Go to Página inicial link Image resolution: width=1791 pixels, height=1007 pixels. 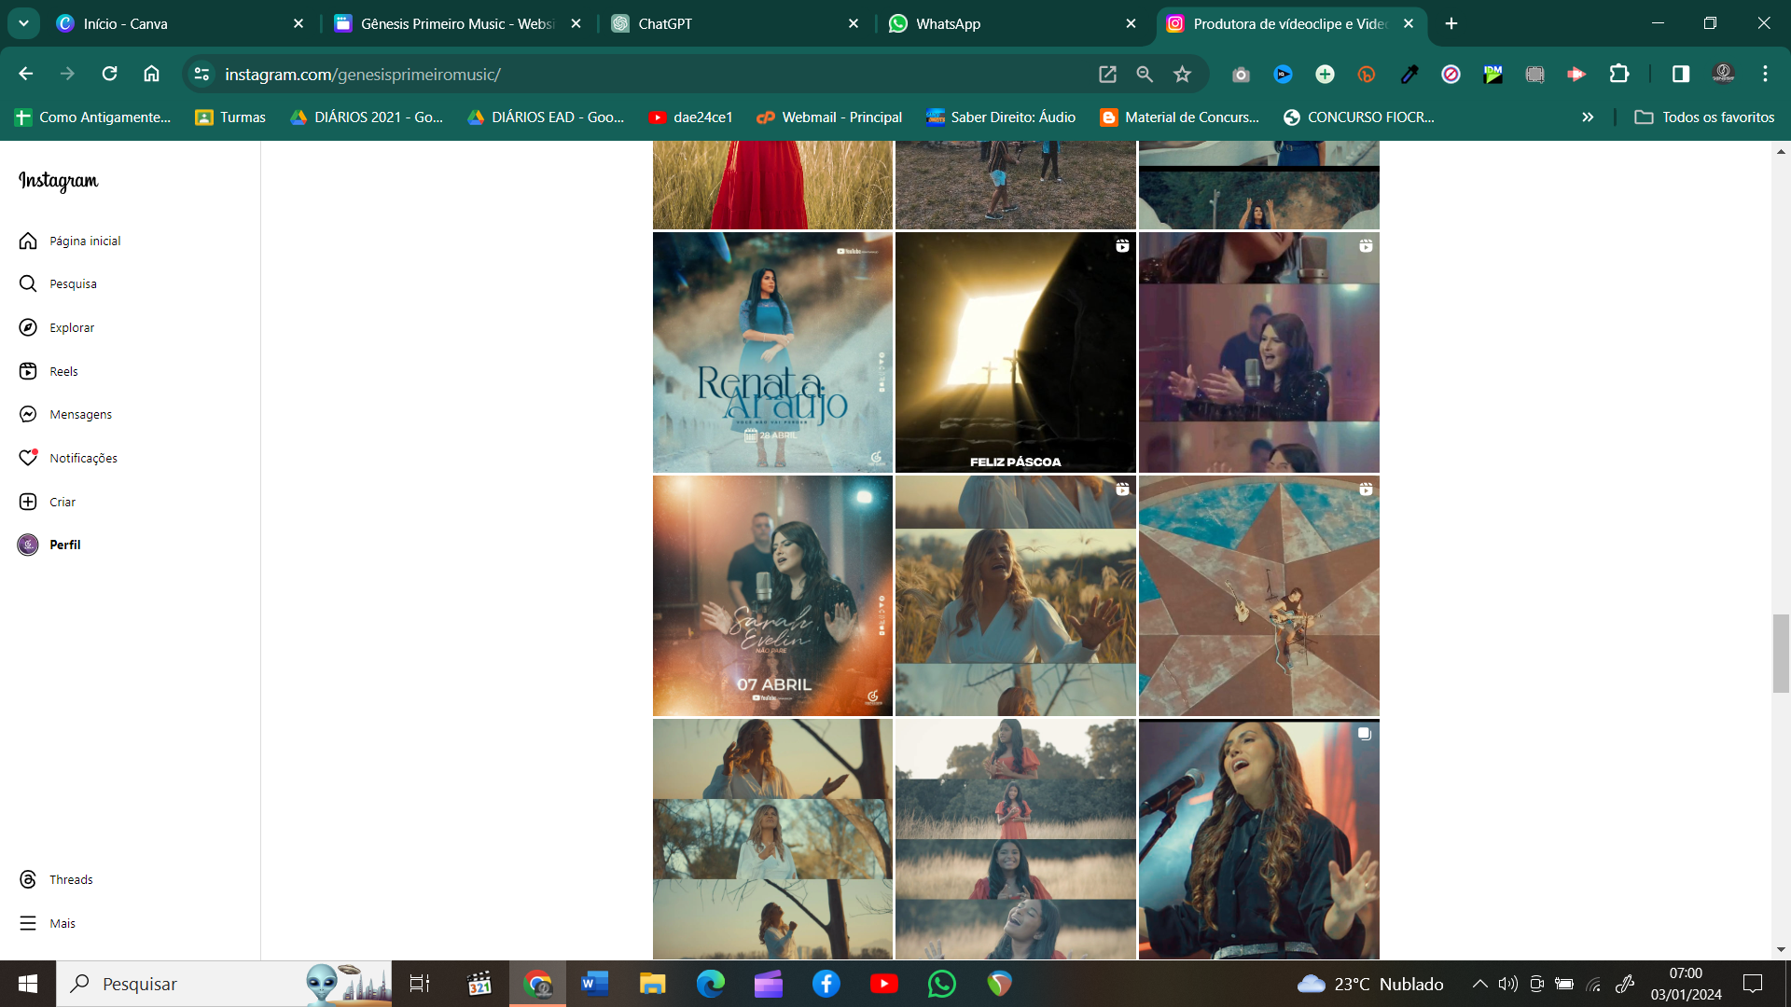click(x=85, y=241)
